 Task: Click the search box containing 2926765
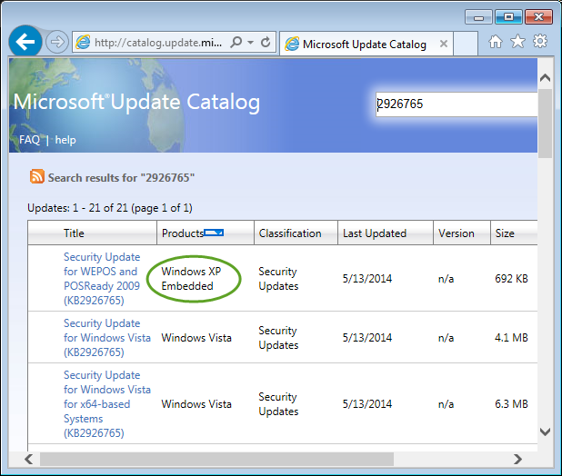(x=455, y=104)
